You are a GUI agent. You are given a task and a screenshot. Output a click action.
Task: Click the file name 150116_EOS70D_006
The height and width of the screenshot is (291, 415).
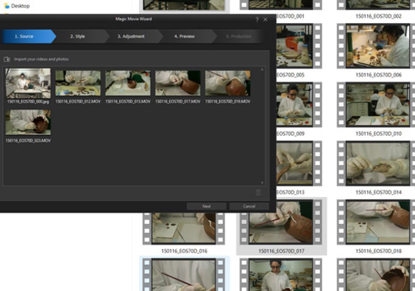pos(379,75)
